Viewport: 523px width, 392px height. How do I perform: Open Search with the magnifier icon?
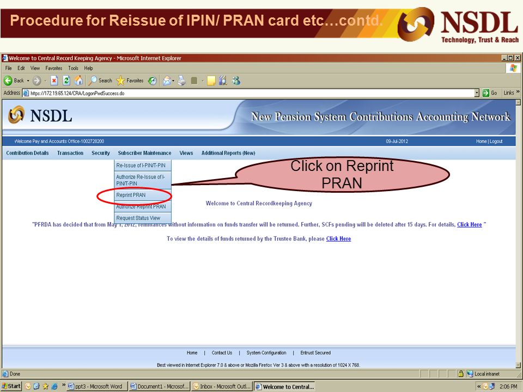pos(100,81)
